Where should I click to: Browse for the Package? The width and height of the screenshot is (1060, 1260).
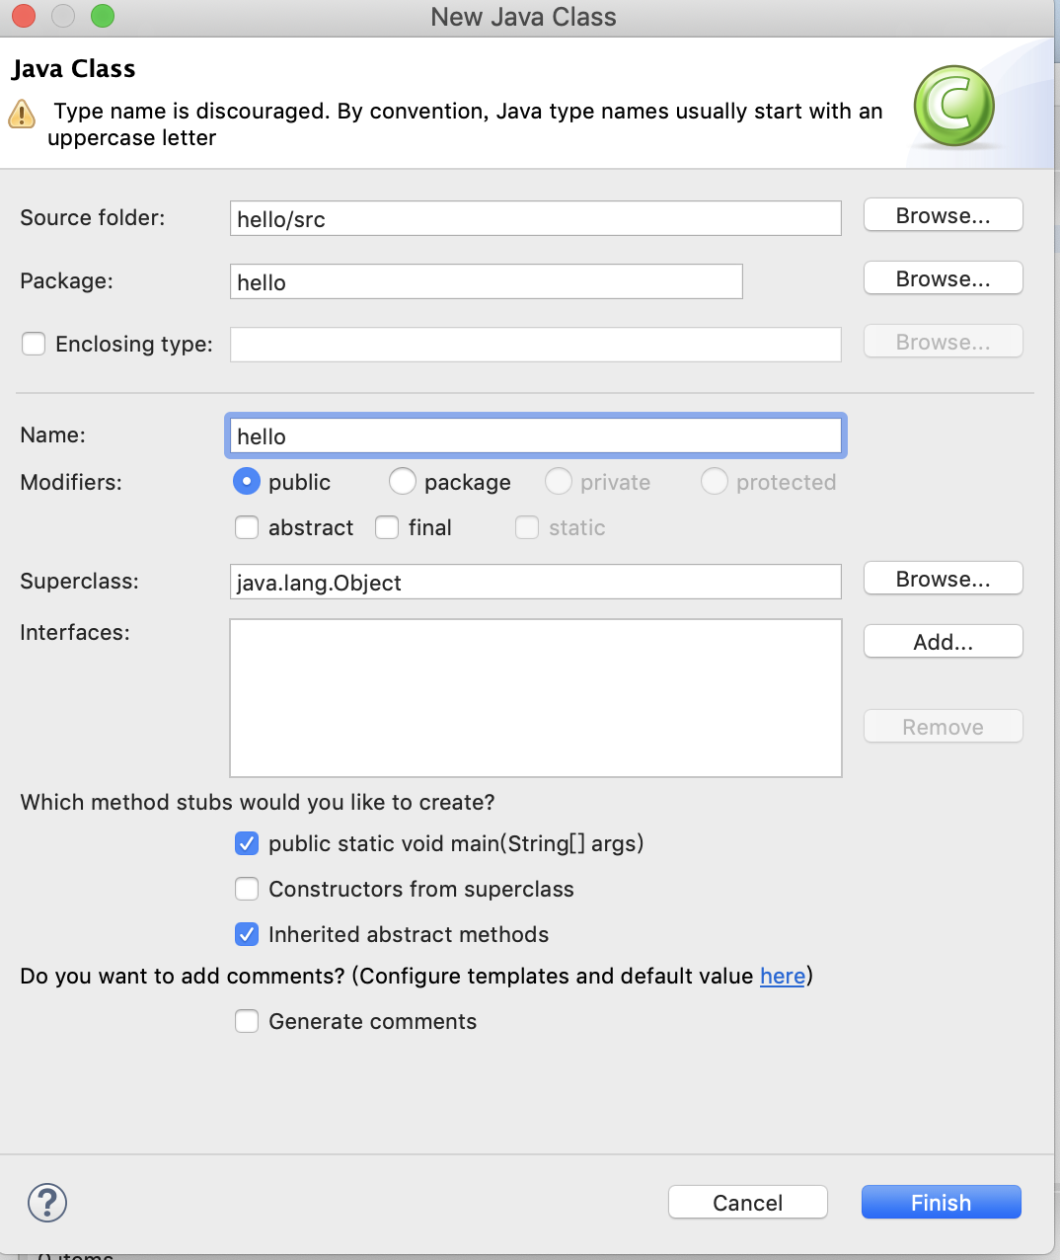tap(943, 278)
